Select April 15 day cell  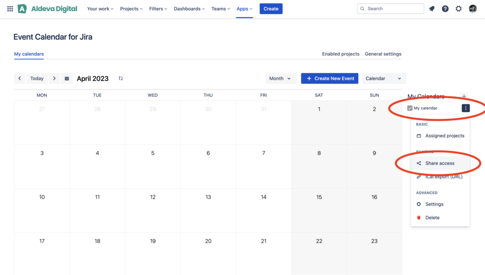click(x=319, y=211)
